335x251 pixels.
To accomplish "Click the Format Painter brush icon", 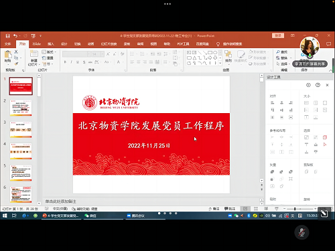I will pyautogui.click(x=16, y=64).
